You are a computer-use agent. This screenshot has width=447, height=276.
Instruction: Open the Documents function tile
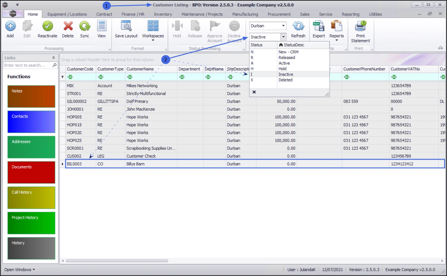tap(31, 172)
